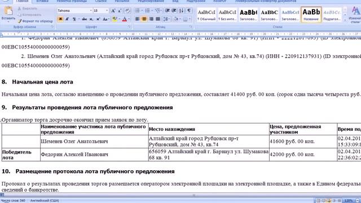Open the Paragraph (Абзац) dialog launcher
Image resolution: width=361 pixels, height=203 pixels.
point(191,27)
